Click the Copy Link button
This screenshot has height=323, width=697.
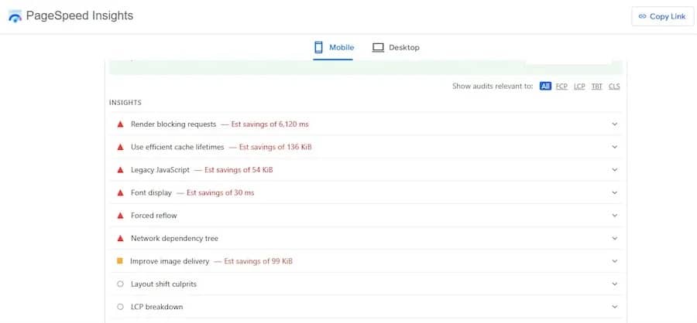point(662,16)
